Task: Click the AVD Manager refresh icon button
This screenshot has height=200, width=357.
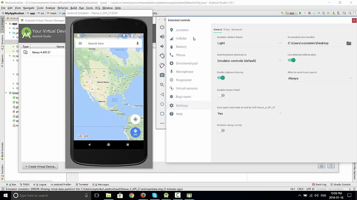Action: 322,166
